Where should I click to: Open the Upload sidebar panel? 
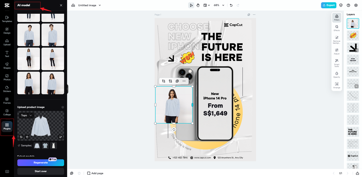tap(7, 42)
